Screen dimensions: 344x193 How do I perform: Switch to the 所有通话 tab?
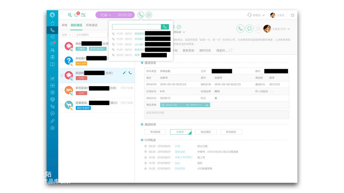tap(92, 25)
